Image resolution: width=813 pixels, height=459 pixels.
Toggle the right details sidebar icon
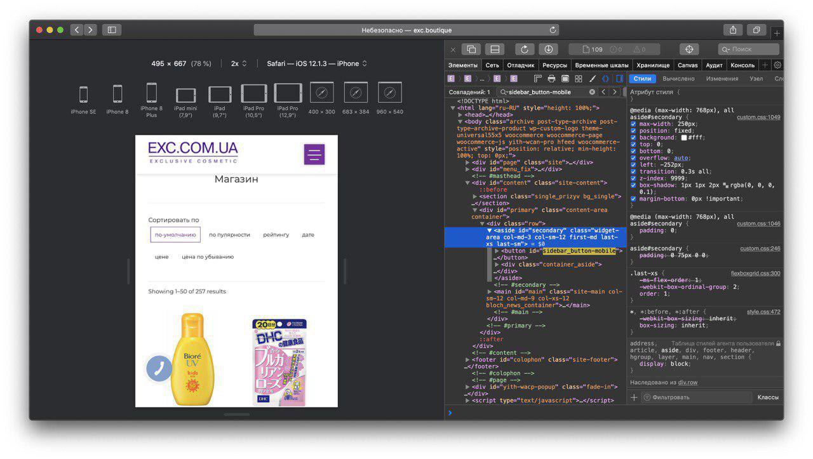click(x=619, y=79)
